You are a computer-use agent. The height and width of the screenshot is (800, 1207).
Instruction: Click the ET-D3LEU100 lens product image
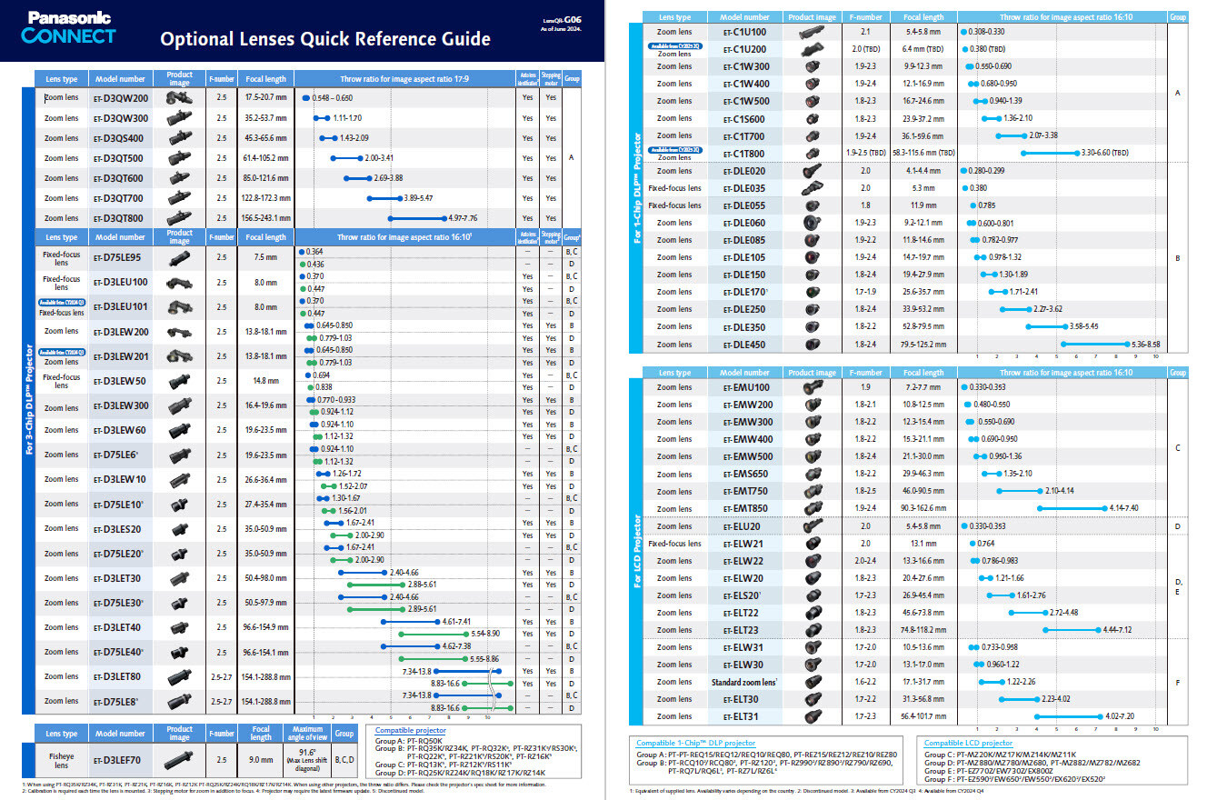tap(179, 283)
